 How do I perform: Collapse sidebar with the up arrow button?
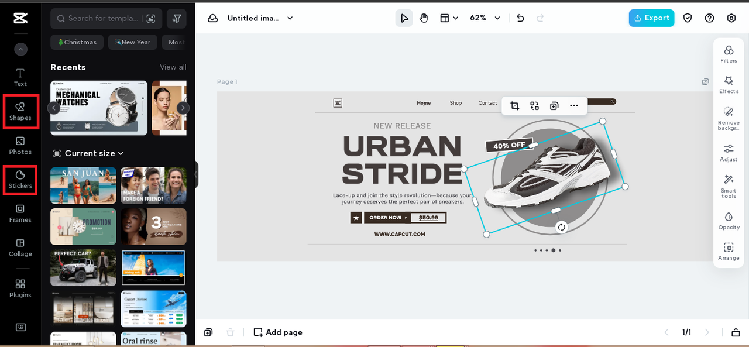20,50
